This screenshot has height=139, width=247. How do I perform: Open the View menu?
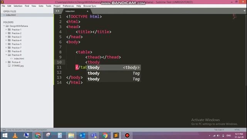point(34,6)
